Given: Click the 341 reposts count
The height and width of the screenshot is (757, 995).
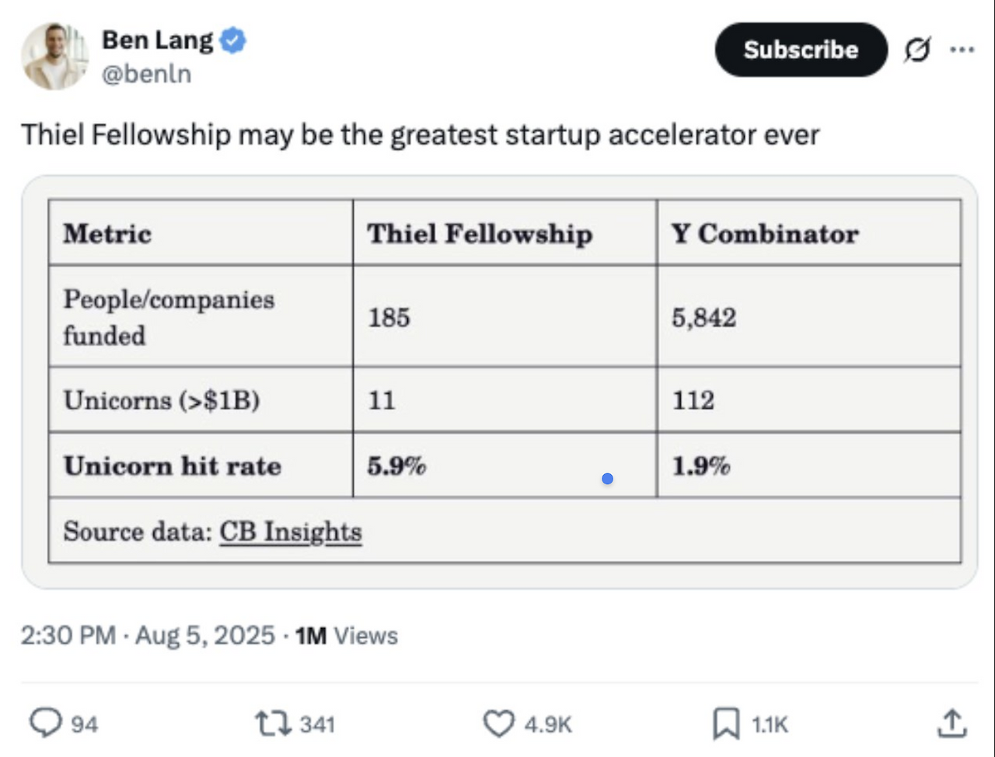Looking at the screenshot, I should click(x=317, y=724).
